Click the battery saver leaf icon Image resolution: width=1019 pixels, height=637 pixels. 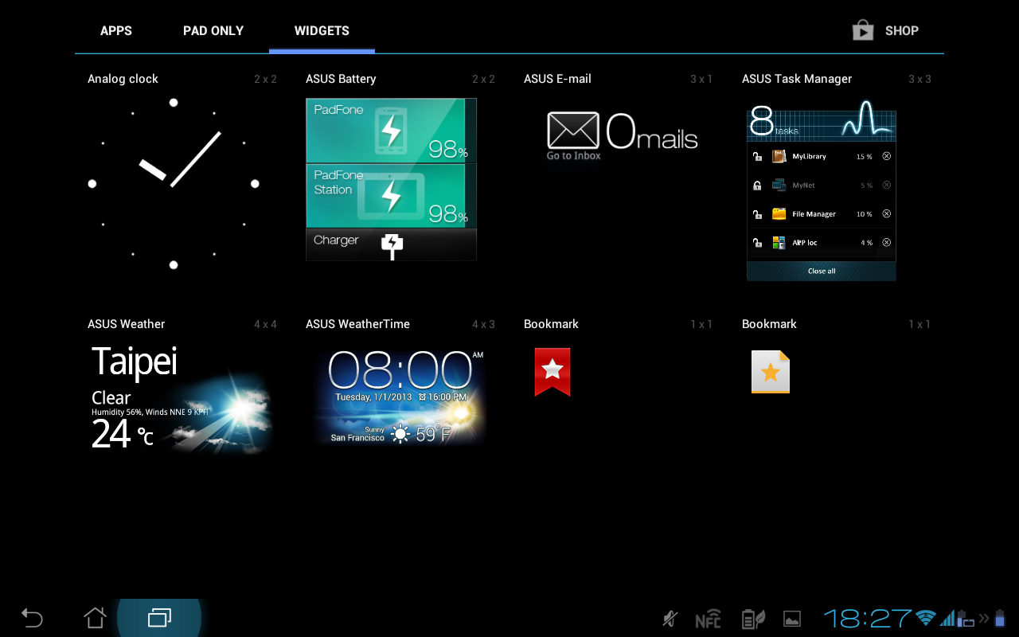(x=752, y=619)
